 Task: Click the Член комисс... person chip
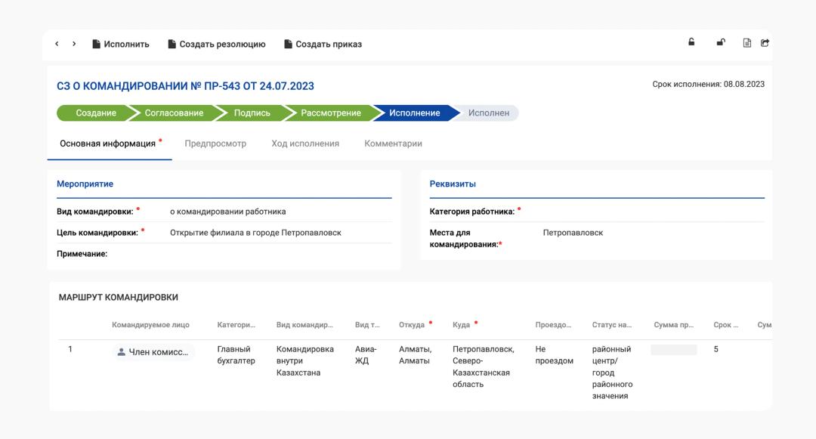coord(153,352)
